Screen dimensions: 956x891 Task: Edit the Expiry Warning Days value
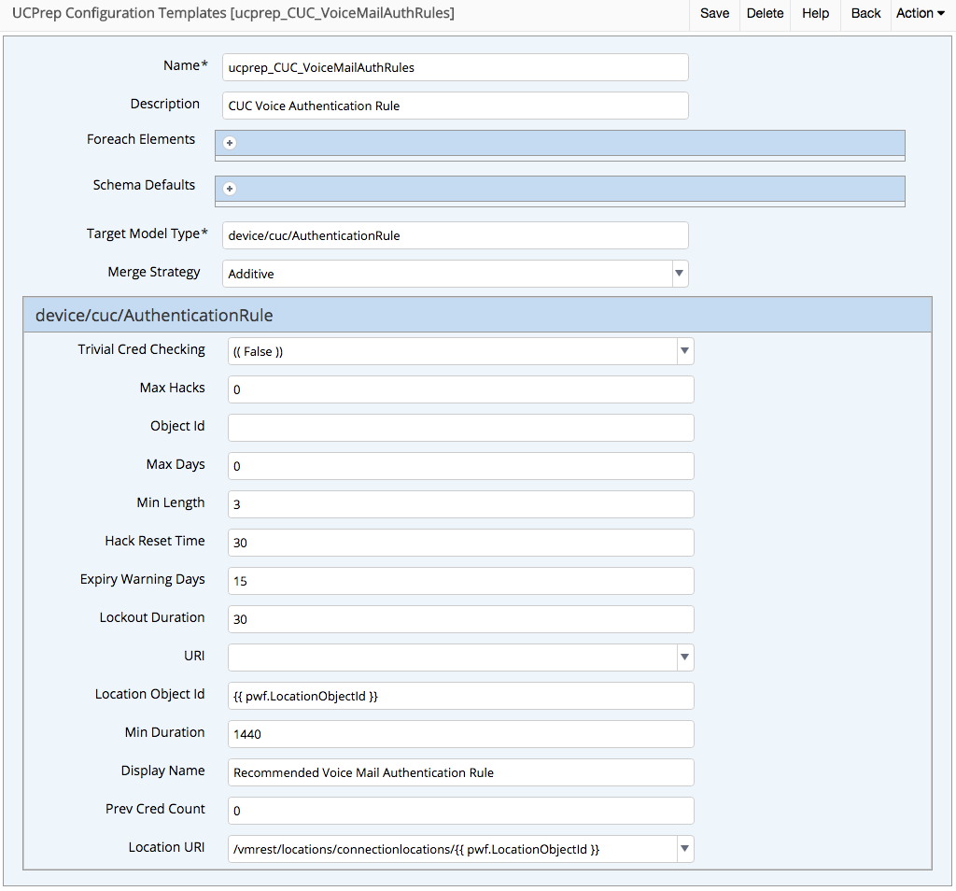click(460, 581)
